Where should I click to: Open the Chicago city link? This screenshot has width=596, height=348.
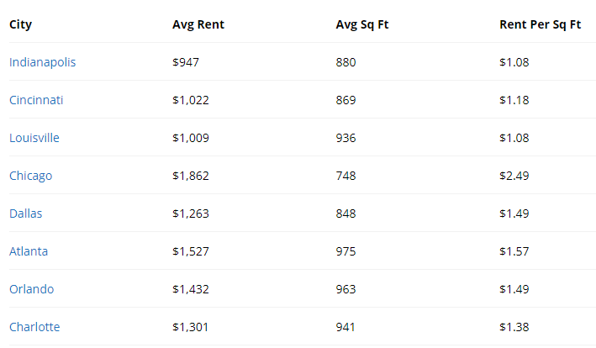coord(31,176)
